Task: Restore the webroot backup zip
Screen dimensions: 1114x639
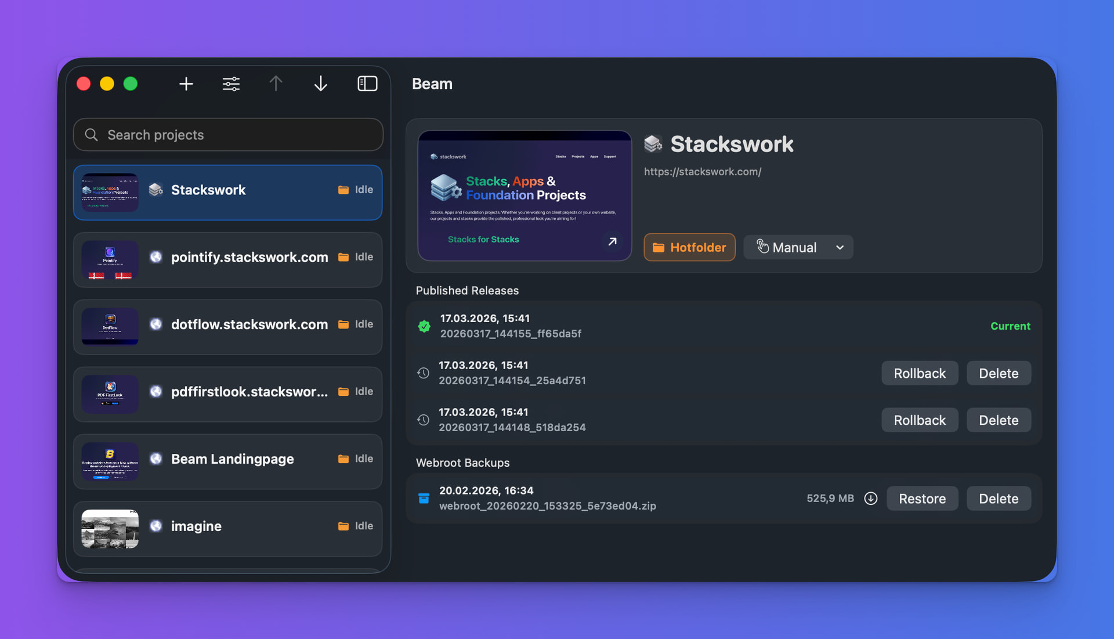Action: [x=921, y=499]
